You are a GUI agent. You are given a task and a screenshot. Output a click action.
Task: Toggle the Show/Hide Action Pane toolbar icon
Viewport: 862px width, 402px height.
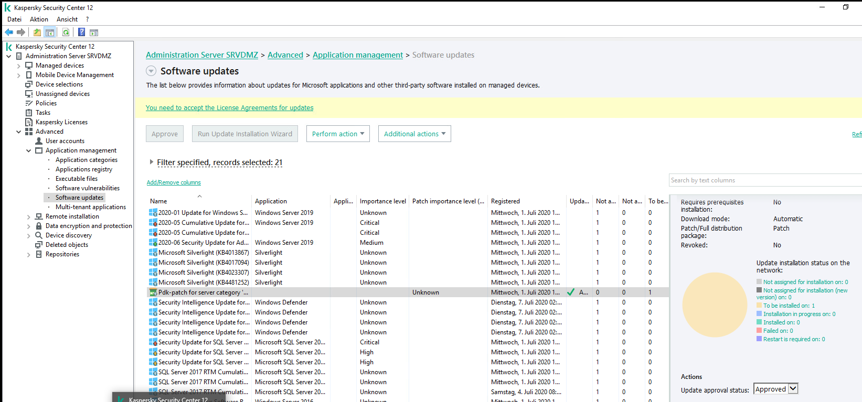(x=94, y=32)
